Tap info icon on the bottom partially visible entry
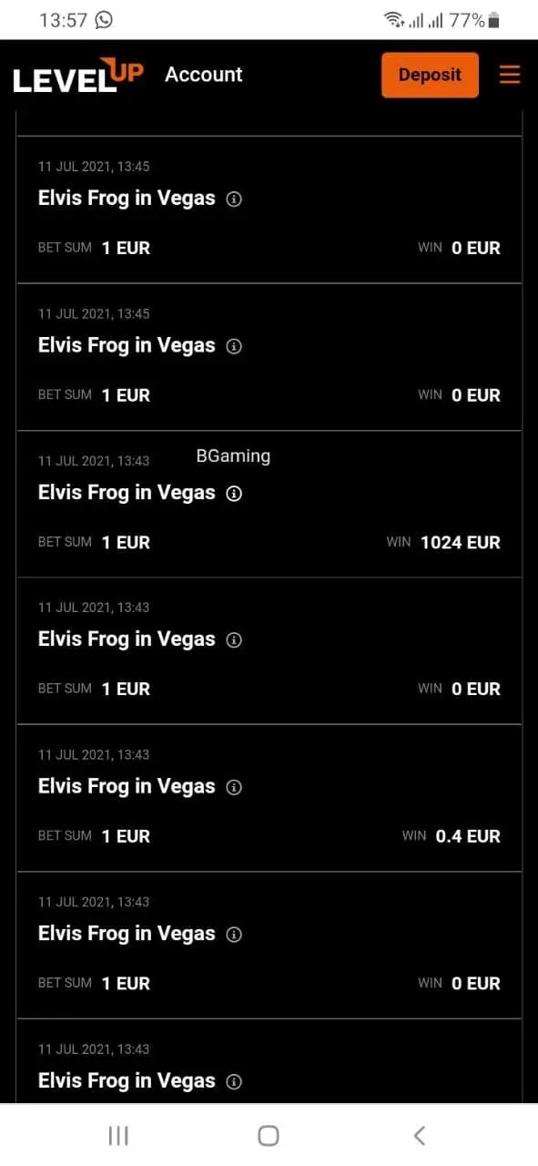Viewport: 538px width, 1166px height. pyautogui.click(x=234, y=1081)
